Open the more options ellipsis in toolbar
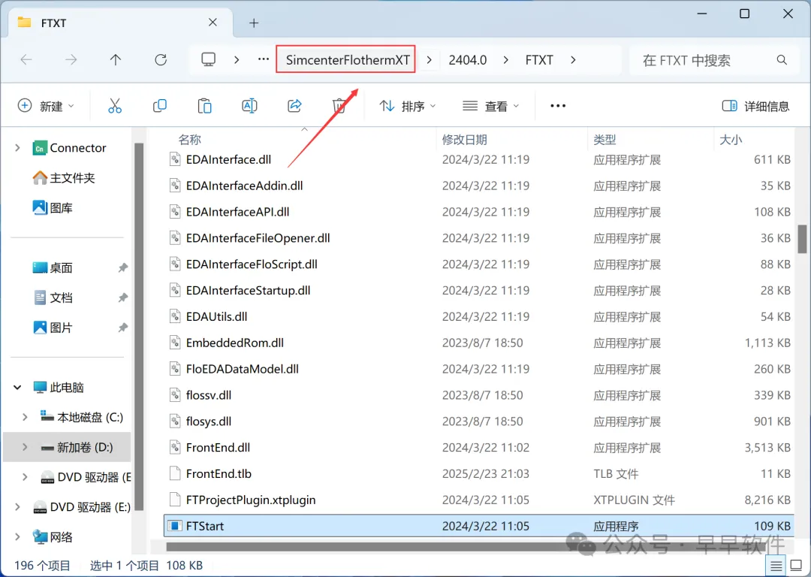Viewport: 811px width, 577px height. pyautogui.click(x=558, y=106)
